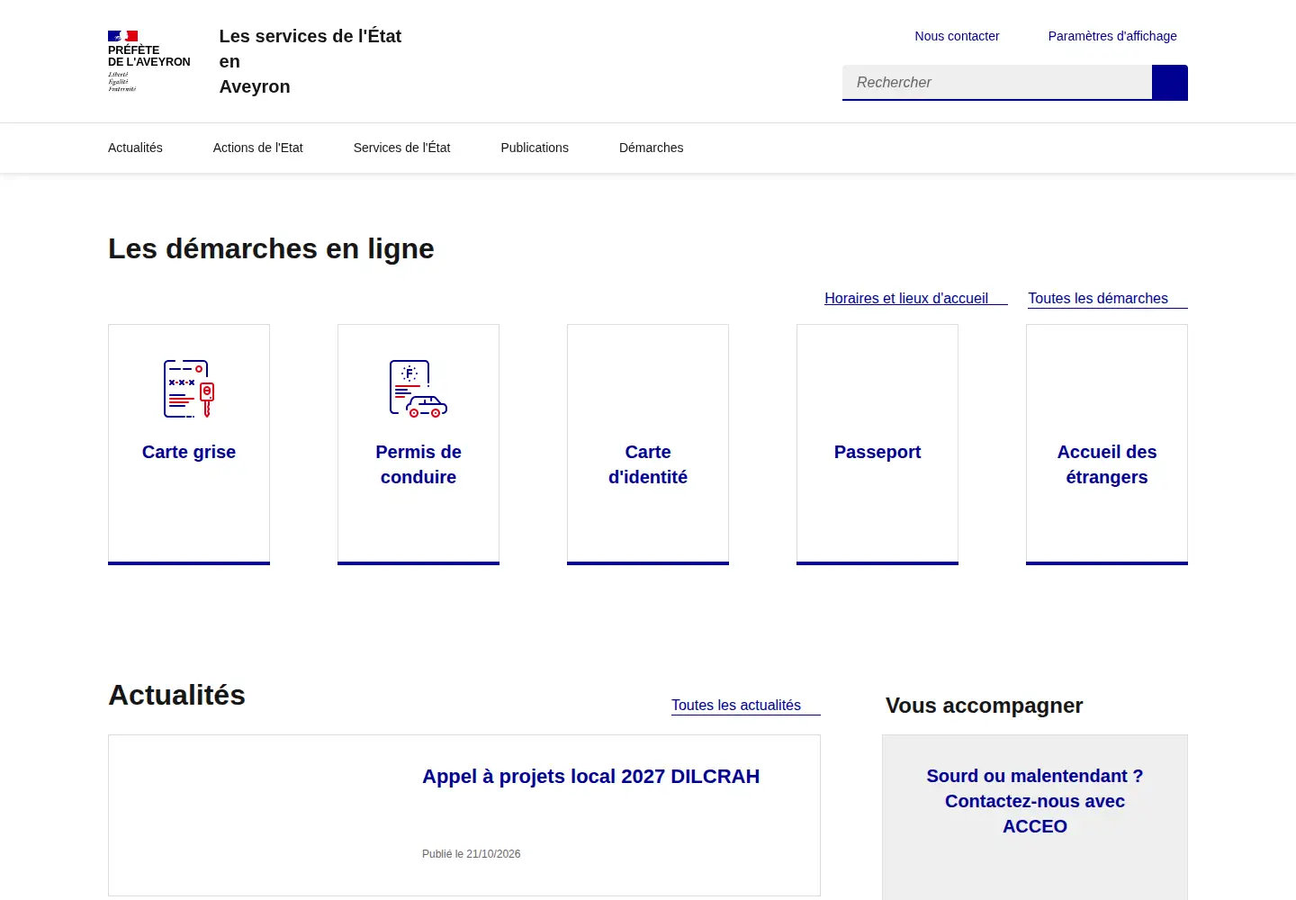Image resolution: width=1296 pixels, height=900 pixels.
Task: Click the Carte grise document icon
Action: [189, 389]
